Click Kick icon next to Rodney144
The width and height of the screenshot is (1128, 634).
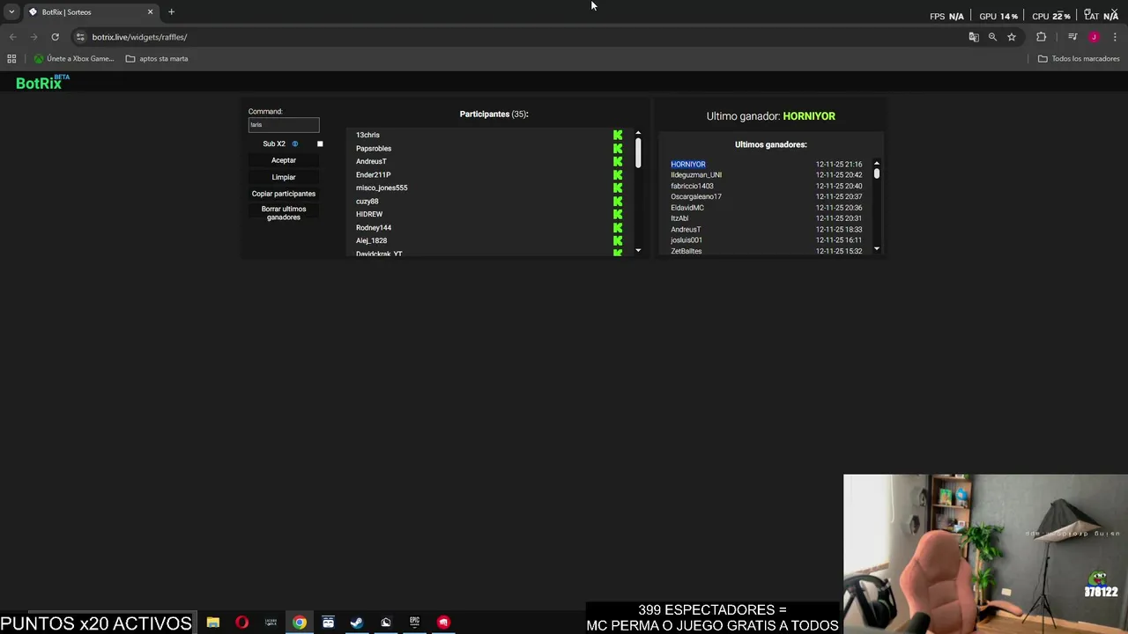[x=618, y=227]
